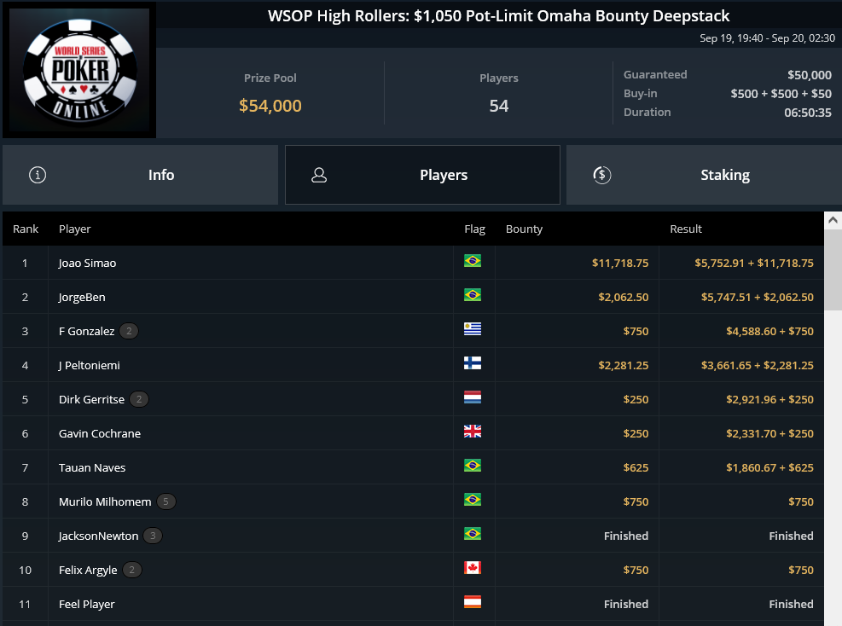Click Netherlands flag beside Dirk Gerritse

[473, 397]
